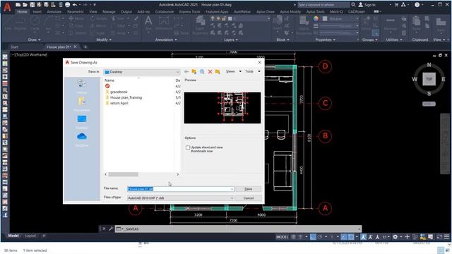This screenshot has width=452, height=254.
Task: Click the drawing preview thumbnail
Action: [222, 108]
